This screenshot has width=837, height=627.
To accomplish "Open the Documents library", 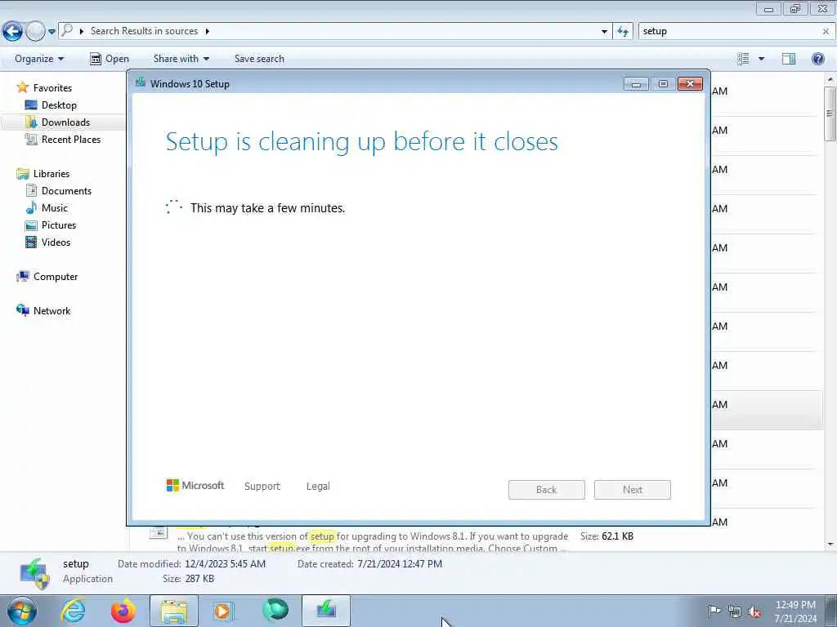I will (66, 191).
